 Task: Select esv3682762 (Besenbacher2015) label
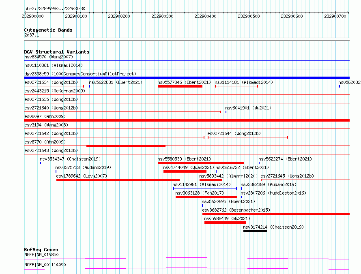(236, 210)
